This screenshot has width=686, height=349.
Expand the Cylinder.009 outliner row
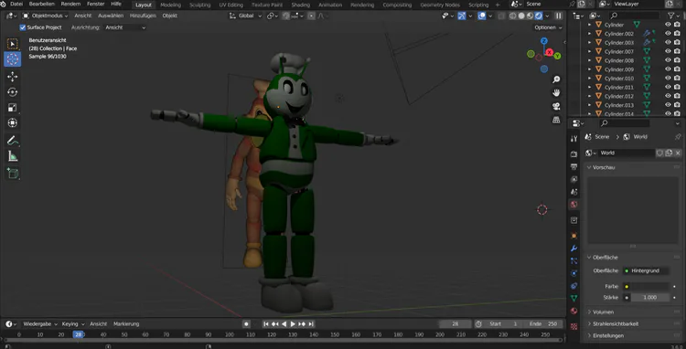point(589,69)
